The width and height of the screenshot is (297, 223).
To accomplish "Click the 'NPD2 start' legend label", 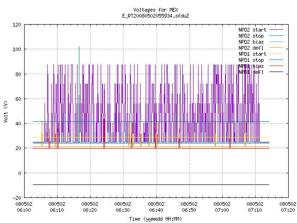I will tap(252, 30).
